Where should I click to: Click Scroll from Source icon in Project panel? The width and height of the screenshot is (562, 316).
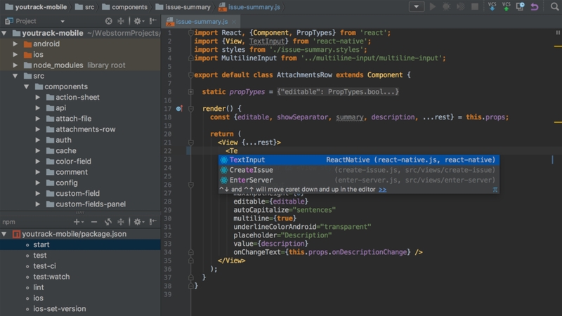[x=108, y=22]
